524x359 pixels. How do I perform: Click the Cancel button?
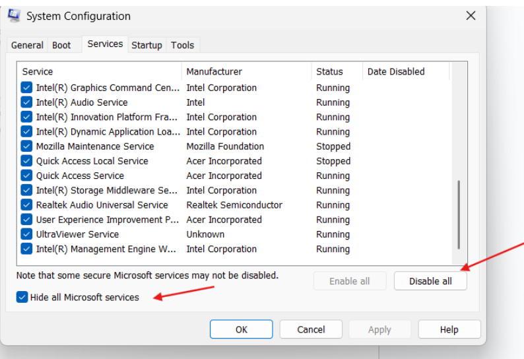pos(311,329)
